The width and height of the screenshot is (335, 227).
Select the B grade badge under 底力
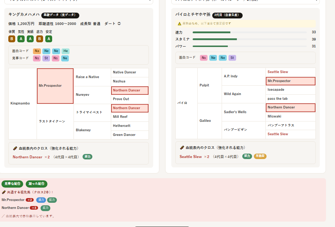(39, 39)
